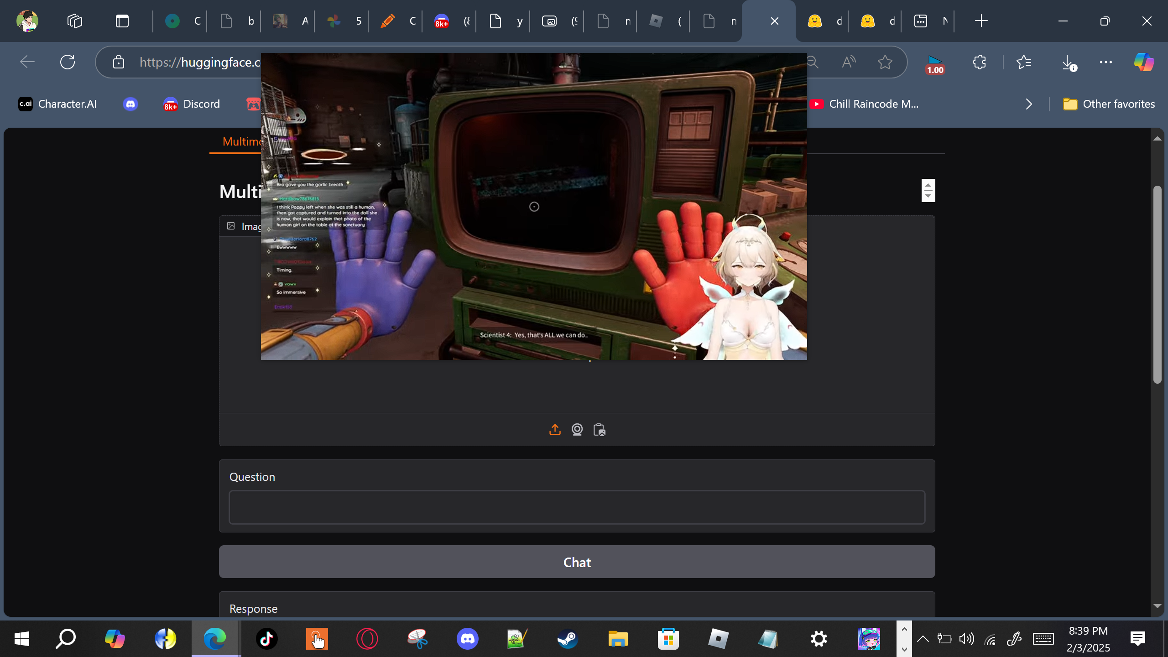Image resolution: width=1168 pixels, height=657 pixels.
Task: Focus the Question text field
Action: coord(577,507)
